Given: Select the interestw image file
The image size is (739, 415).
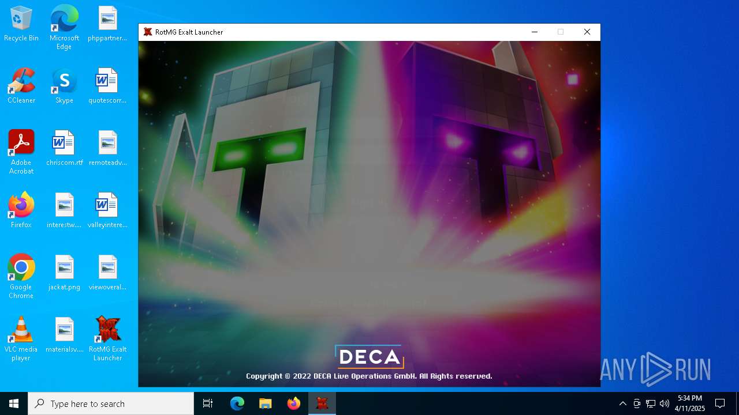Looking at the screenshot, I should (64, 211).
